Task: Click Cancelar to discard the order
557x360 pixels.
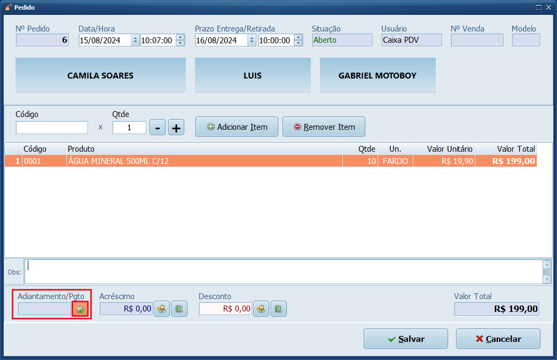Action: tap(498, 339)
